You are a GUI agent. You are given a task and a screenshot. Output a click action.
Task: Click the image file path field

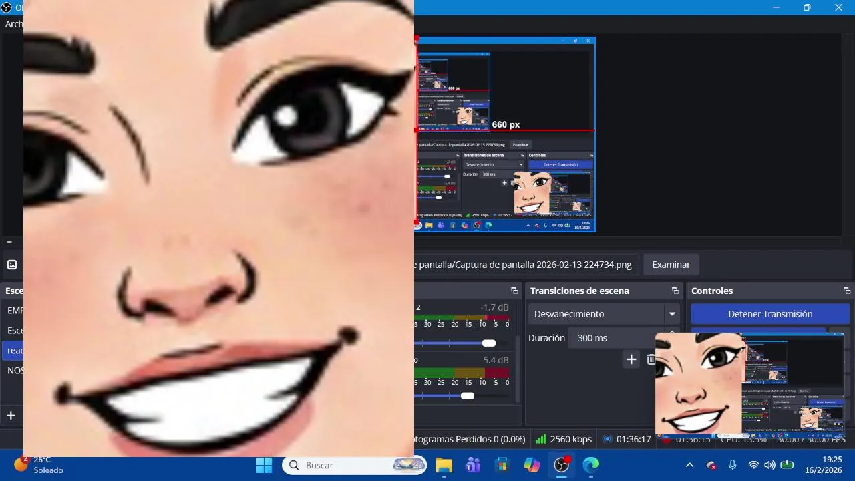coord(526,265)
